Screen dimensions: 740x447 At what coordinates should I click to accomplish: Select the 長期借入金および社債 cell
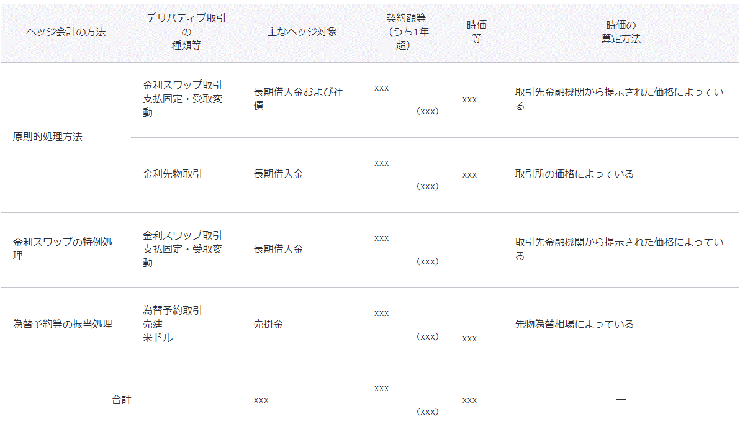[298, 99]
